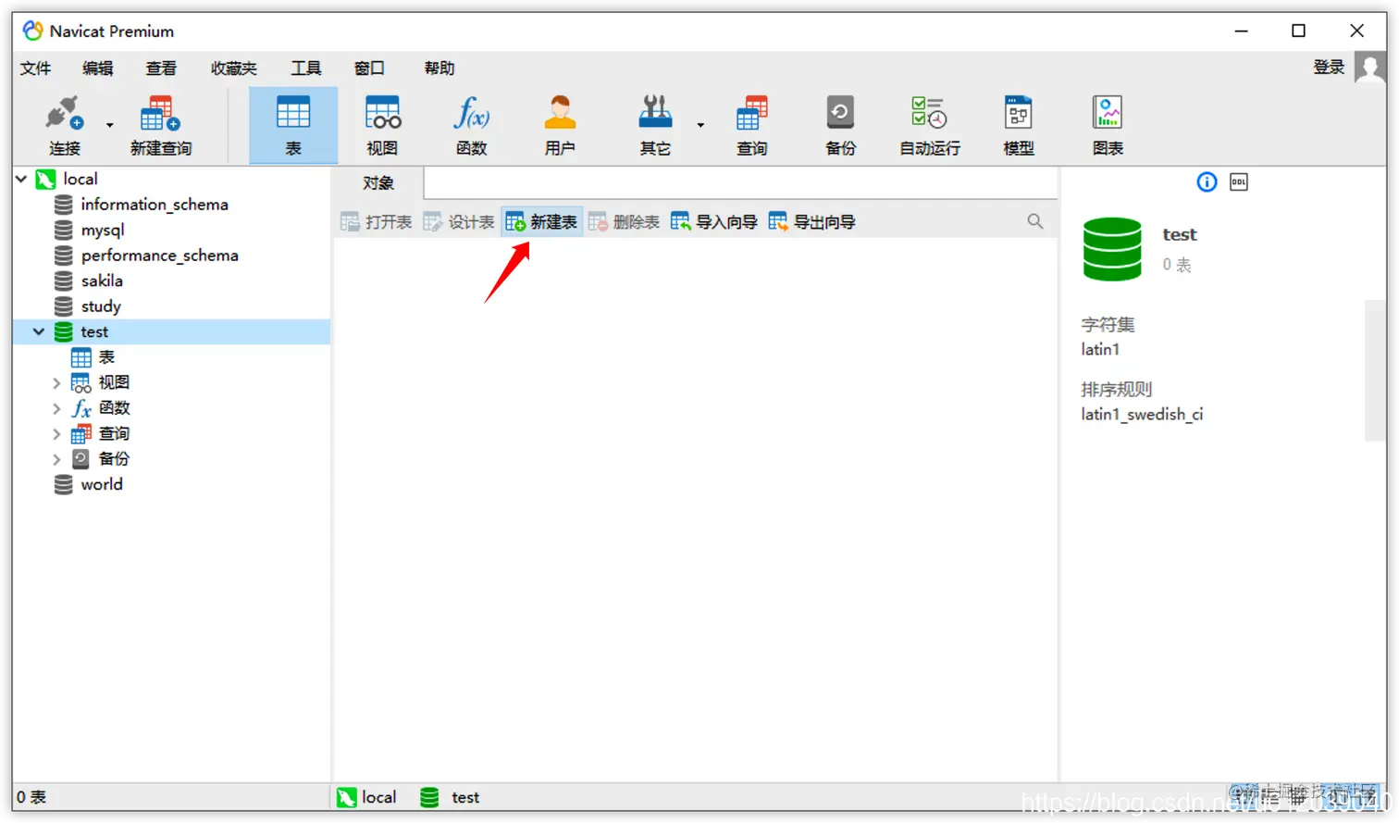Screen dimensions: 1399x823
Task: Click the Open Table (打开表) button
Action: tap(376, 221)
